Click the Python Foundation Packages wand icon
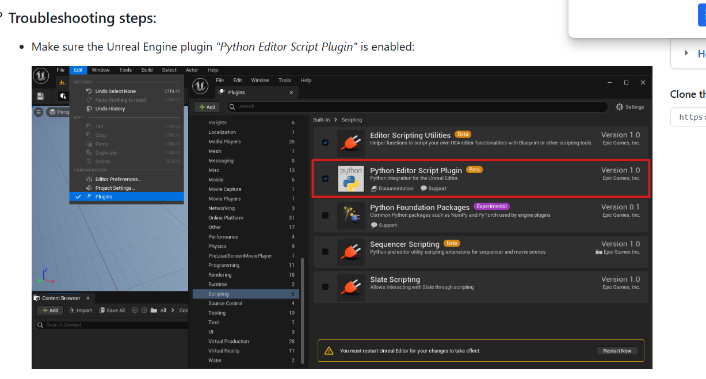 350,216
